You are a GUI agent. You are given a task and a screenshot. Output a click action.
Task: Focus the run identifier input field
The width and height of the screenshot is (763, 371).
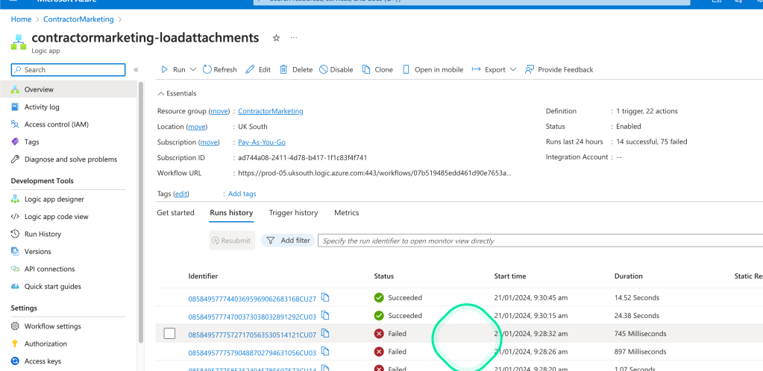click(540, 241)
